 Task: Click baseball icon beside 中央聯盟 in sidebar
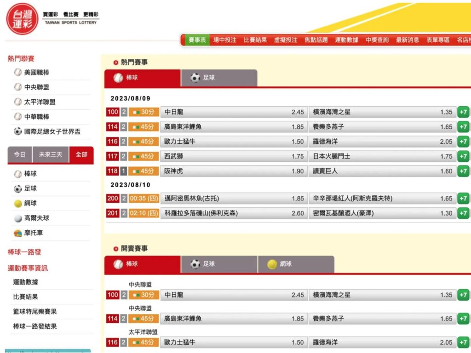pos(18,87)
